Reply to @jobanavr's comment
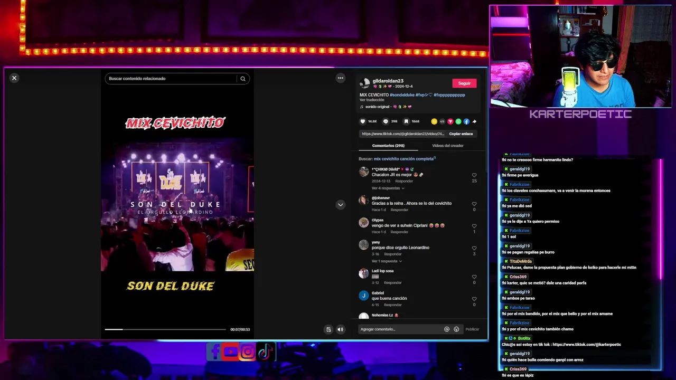The image size is (676, 380). 399,210
